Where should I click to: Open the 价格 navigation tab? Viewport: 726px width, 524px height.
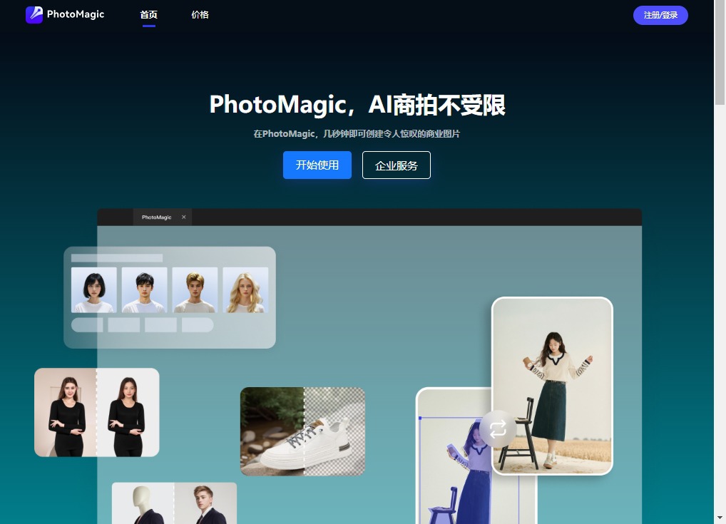coord(200,15)
